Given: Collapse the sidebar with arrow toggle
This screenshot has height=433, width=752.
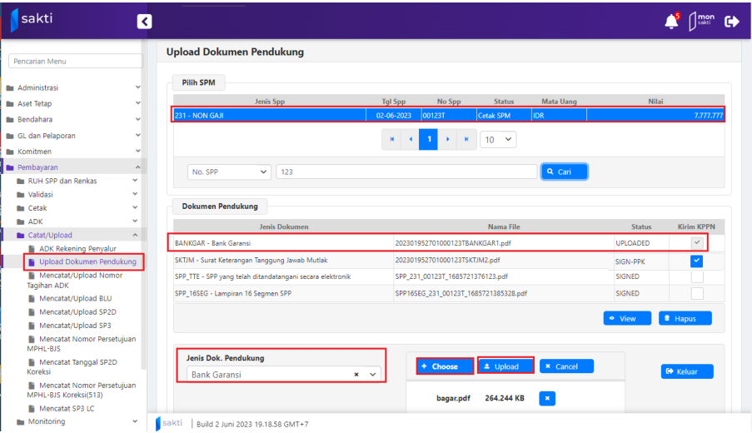Looking at the screenshot, I should tap(144, 22).
